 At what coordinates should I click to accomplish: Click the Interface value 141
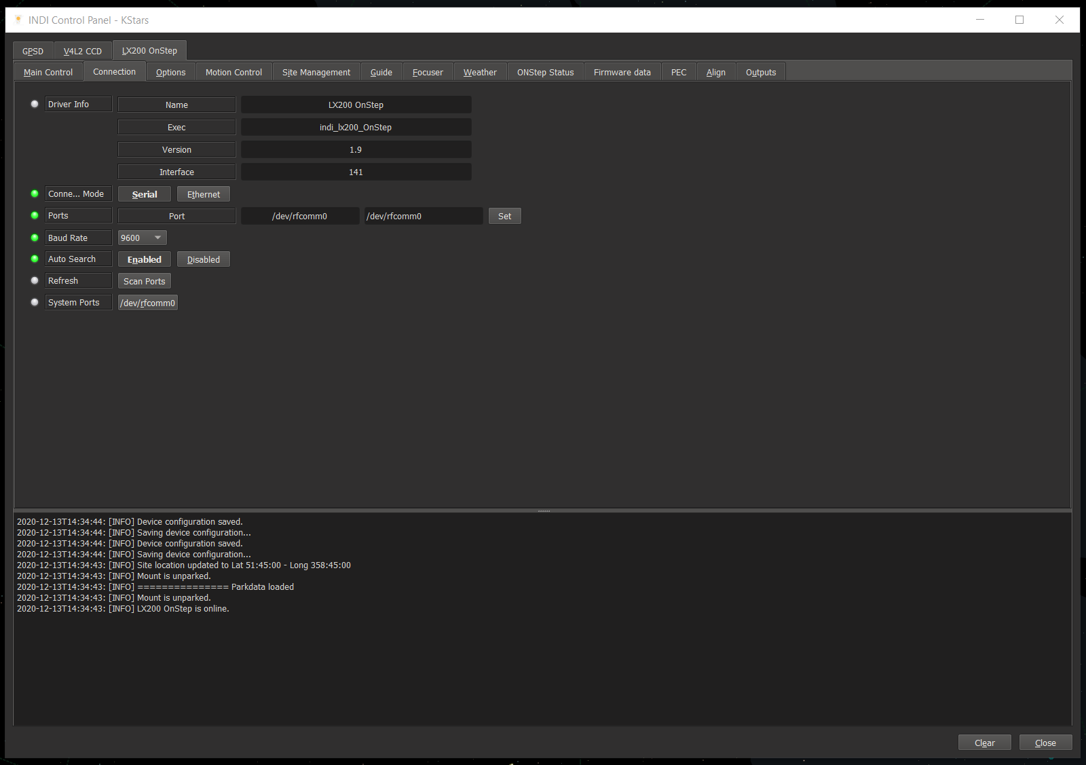pos(356,172)
